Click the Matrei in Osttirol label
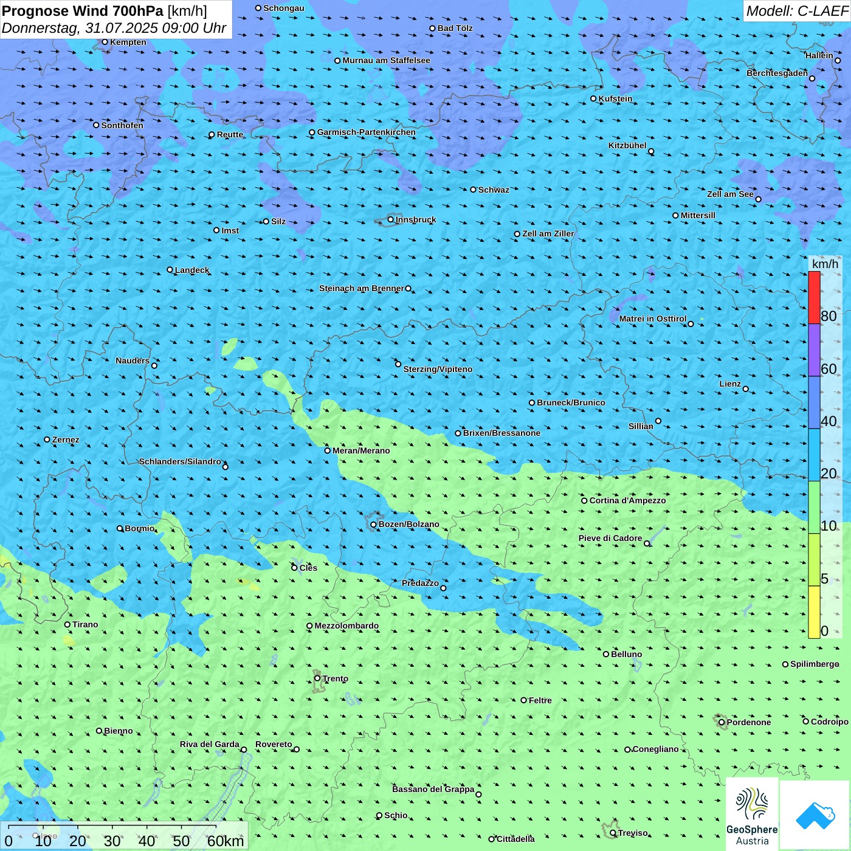The height and width of the screenshot is (851, 851). [653, 319]
